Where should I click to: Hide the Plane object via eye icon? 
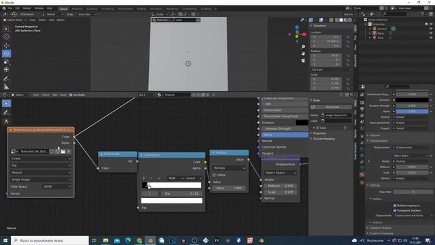click(x=431, y=33)
